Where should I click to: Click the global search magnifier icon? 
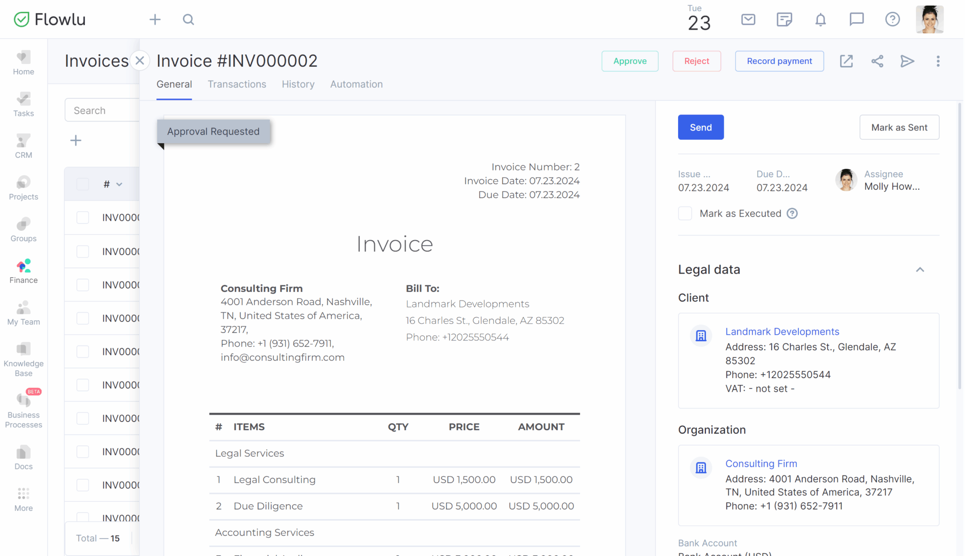tap(188, 19)
